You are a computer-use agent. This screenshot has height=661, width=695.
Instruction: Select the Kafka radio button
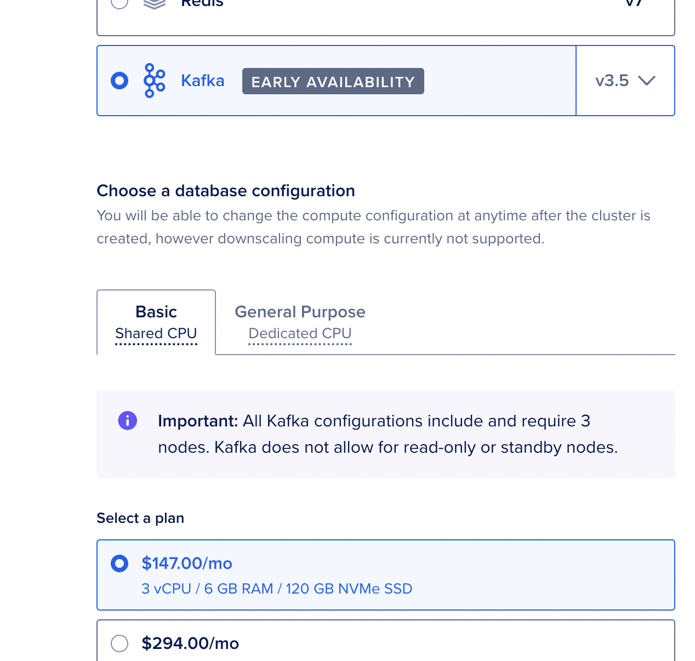[x=119, y=81]
